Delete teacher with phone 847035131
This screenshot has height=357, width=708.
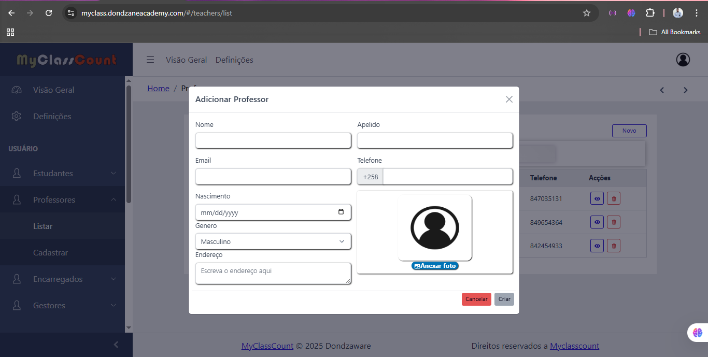tap(614, 198)
